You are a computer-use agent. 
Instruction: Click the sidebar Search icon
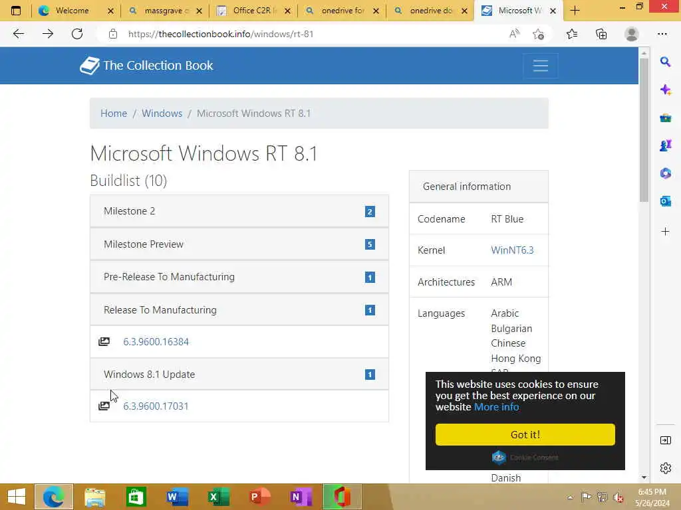[x=665, y=62]
